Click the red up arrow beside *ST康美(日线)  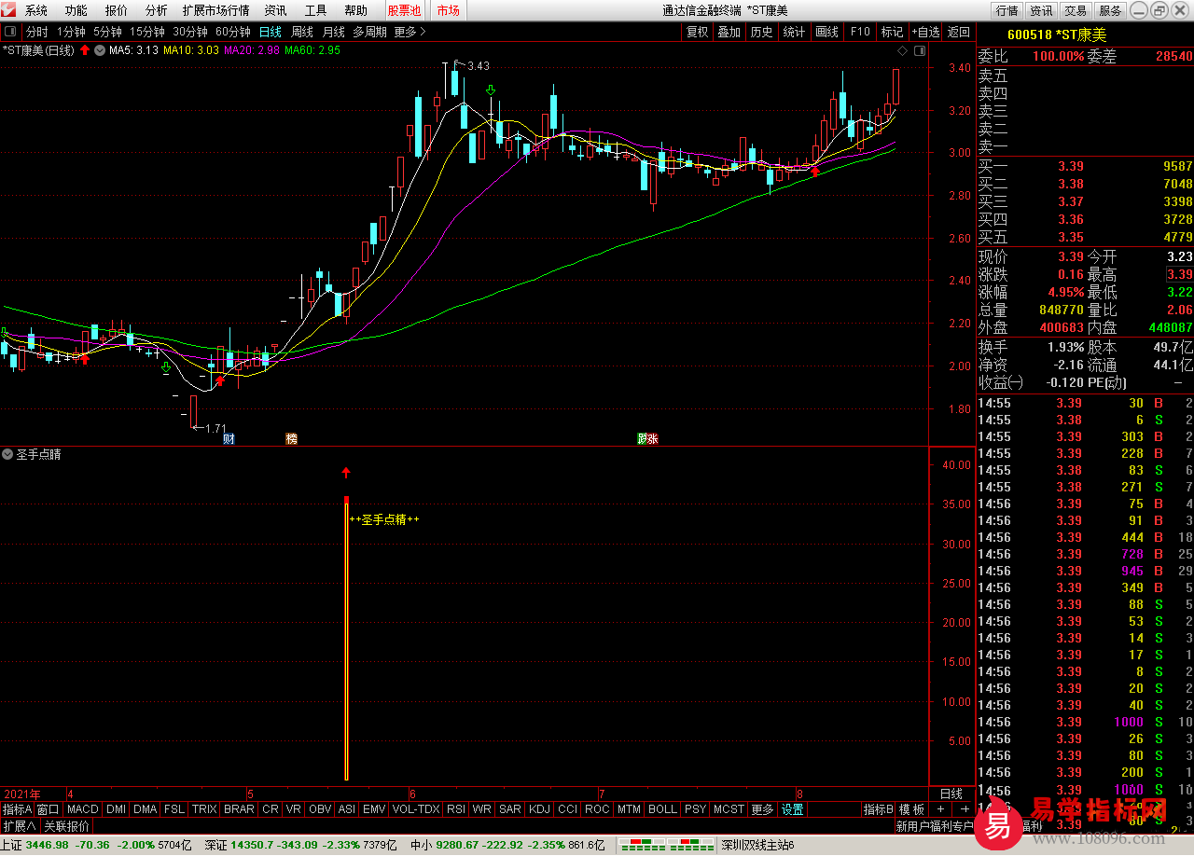86,50
